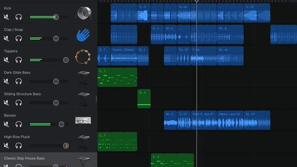297x167 pixels.
Task: Solo the High Rise Pluck track
Action: [x=19, y=146]
